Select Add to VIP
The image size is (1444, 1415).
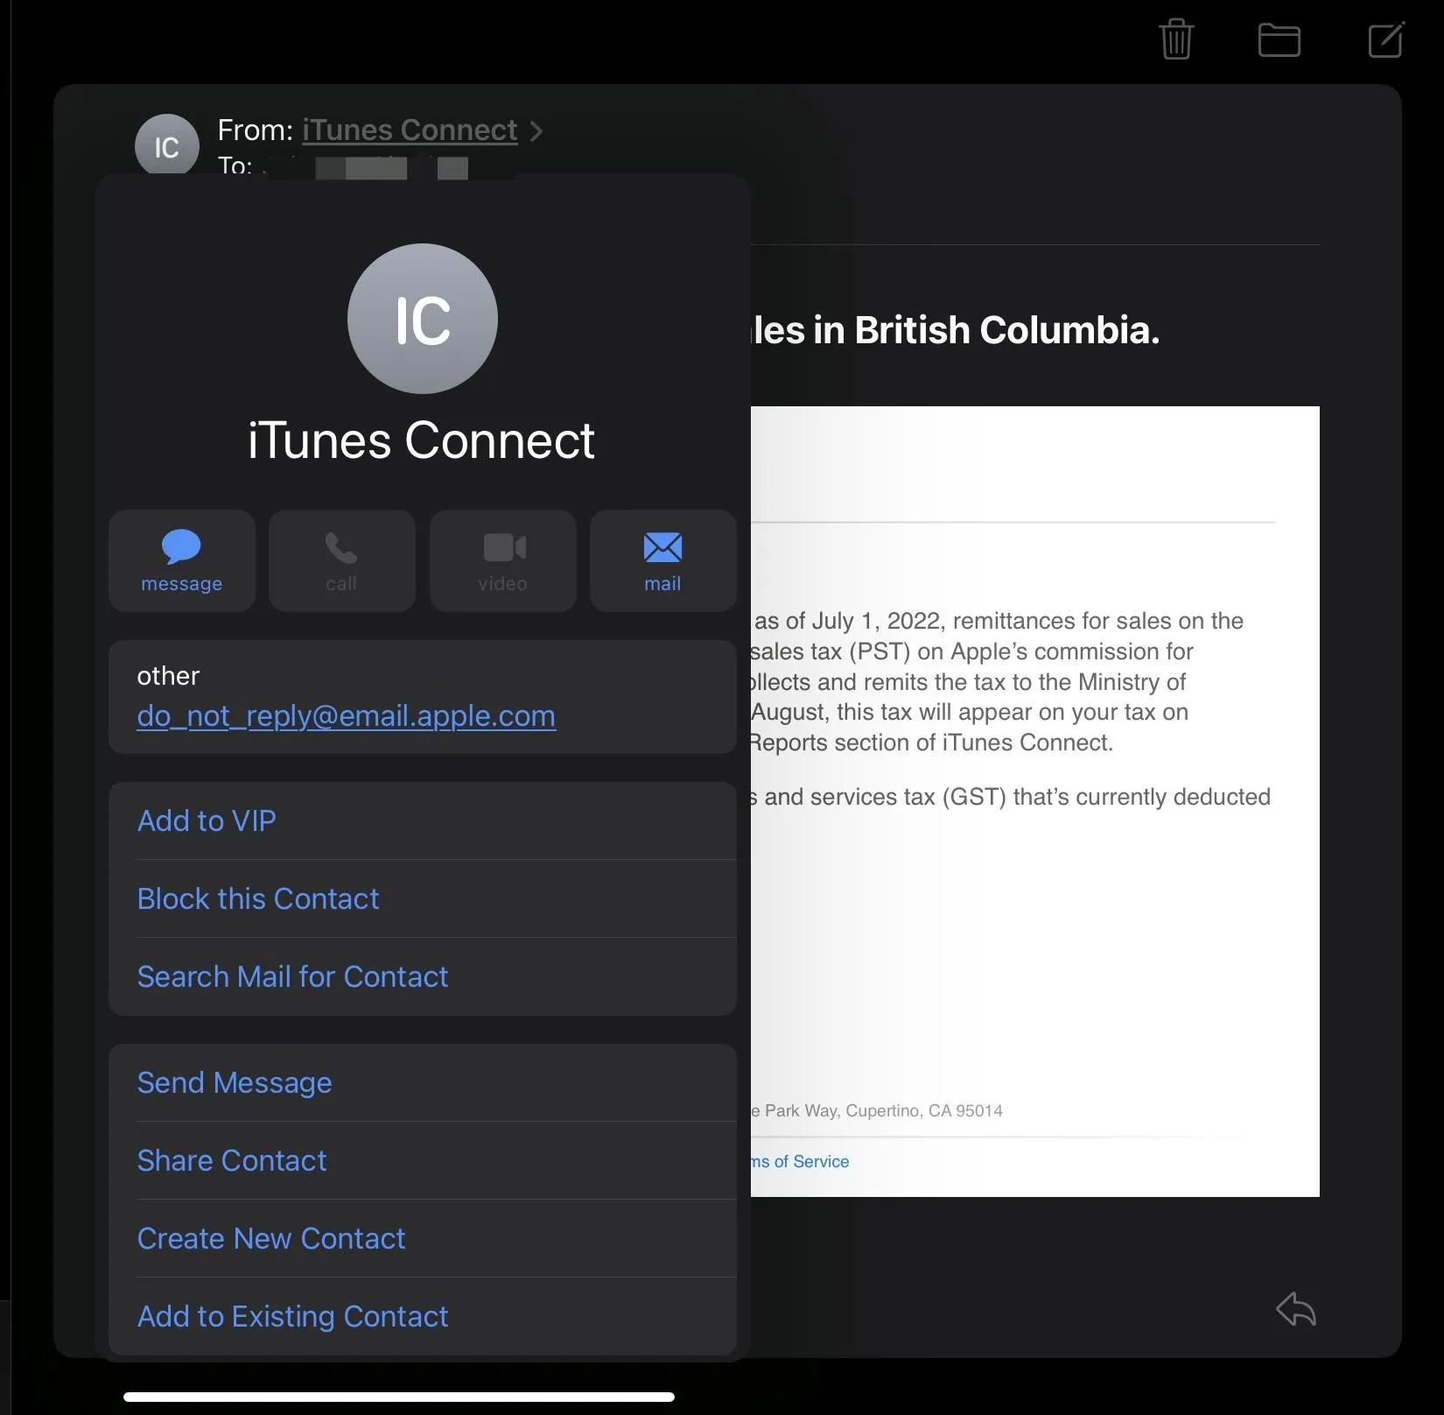point(207,820)
